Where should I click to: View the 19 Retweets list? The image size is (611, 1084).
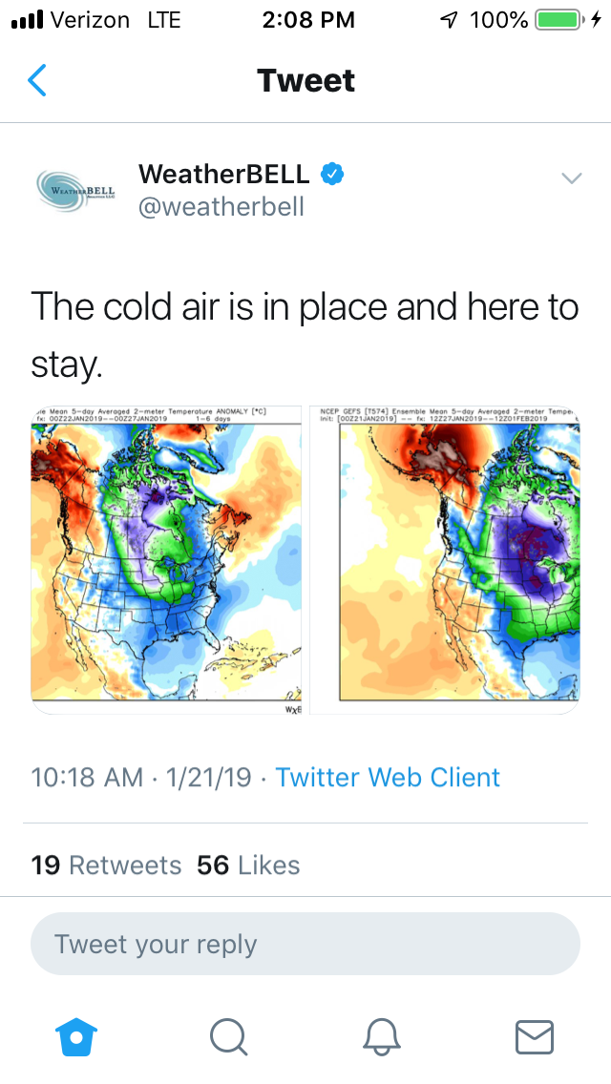106,865
